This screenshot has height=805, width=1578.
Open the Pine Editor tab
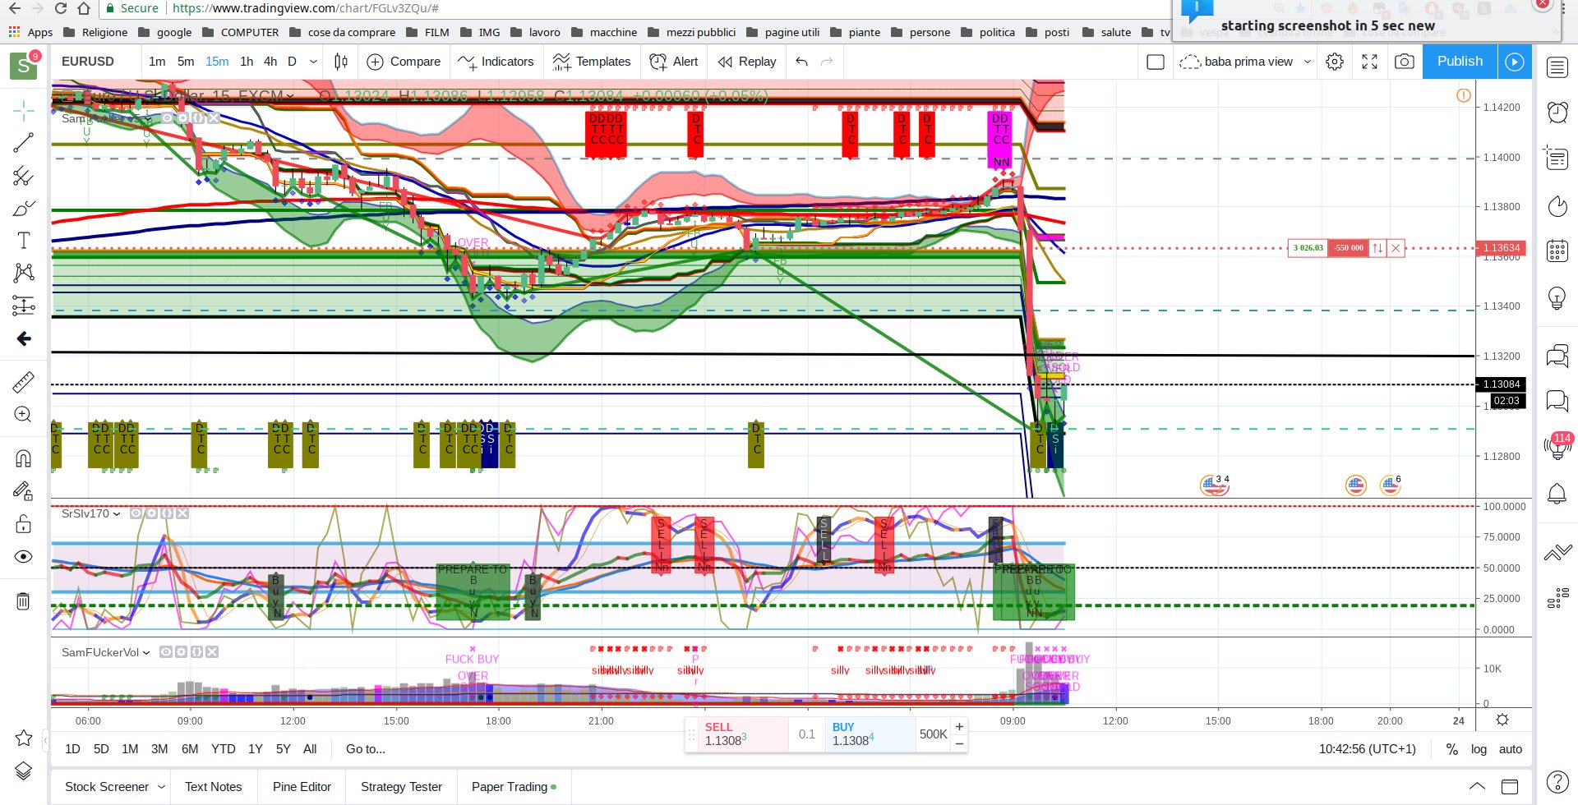(x=302, y=787)
